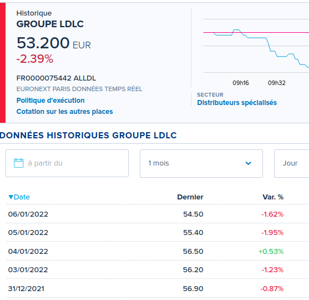Click the -1.95% variation value
The width and height of the screenshot is (309, 300).
click(272, 232)
